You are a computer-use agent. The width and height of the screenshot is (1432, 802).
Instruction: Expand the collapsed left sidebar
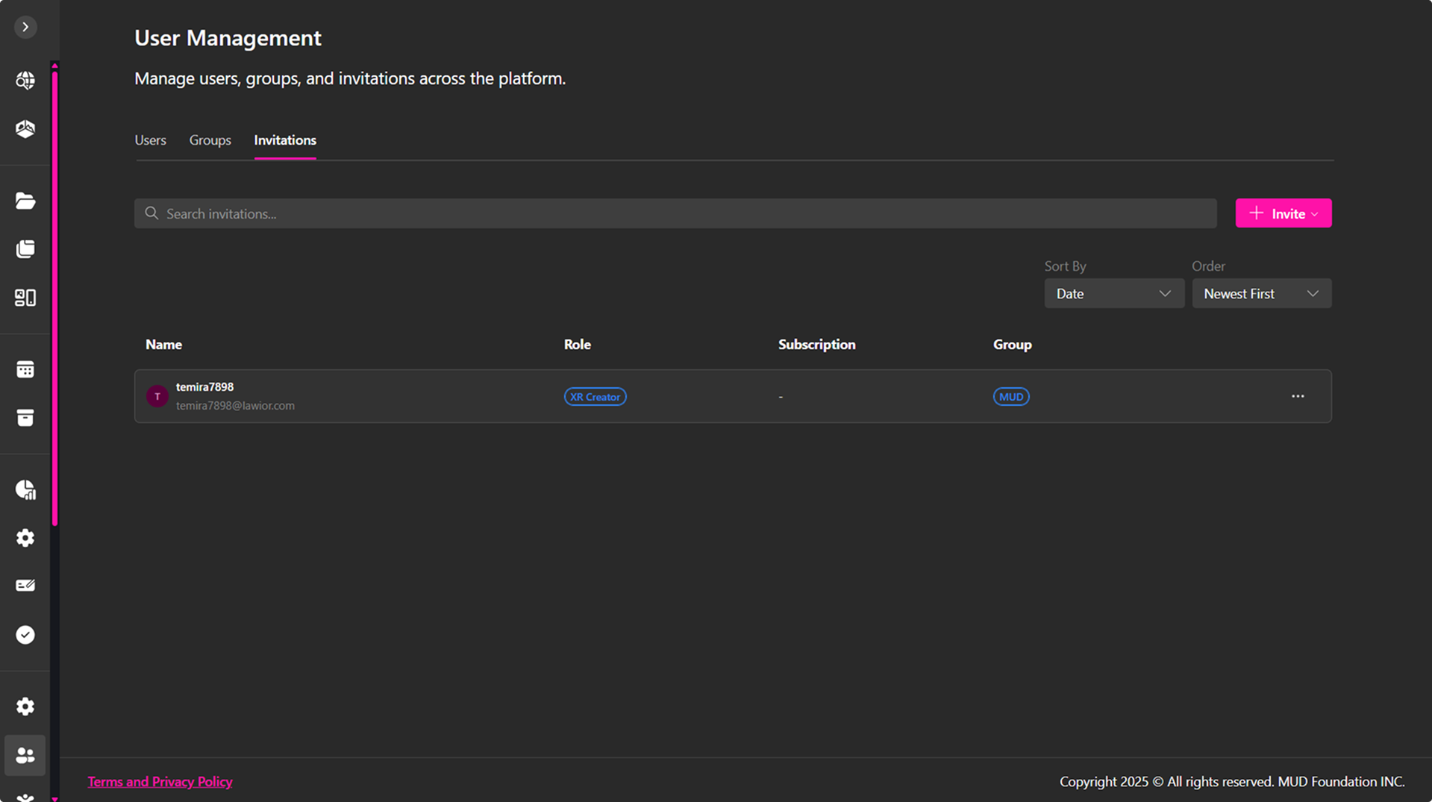tap(25, 28)
